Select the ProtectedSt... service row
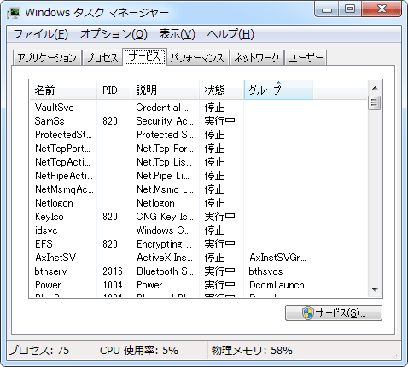Viewport: 408px width, 367px height. pyautogui.click(x=171, y=135)
